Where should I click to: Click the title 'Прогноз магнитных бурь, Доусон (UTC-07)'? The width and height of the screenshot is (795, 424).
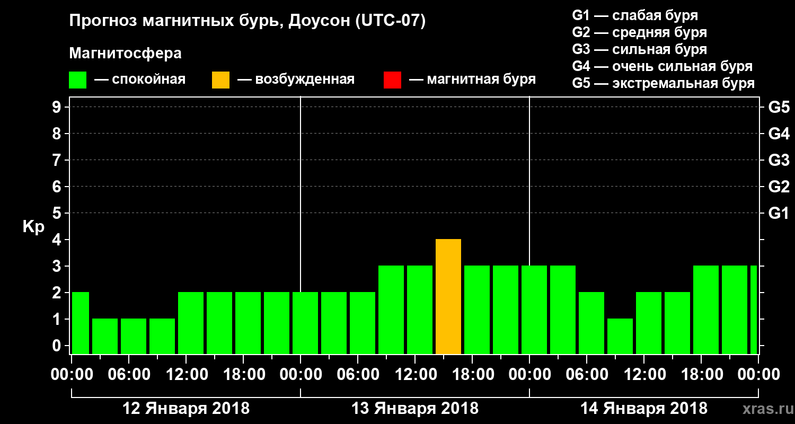[x=248, y=22]
